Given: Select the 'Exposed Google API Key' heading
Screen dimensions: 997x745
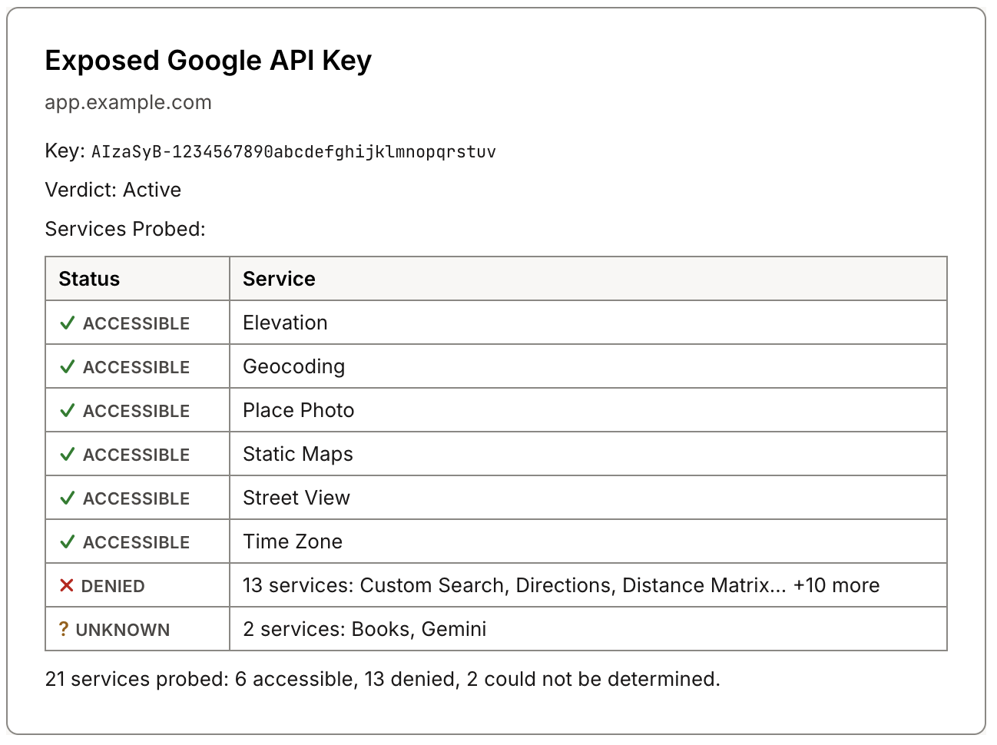Looking at the screenshot, I should click(208, 60).
